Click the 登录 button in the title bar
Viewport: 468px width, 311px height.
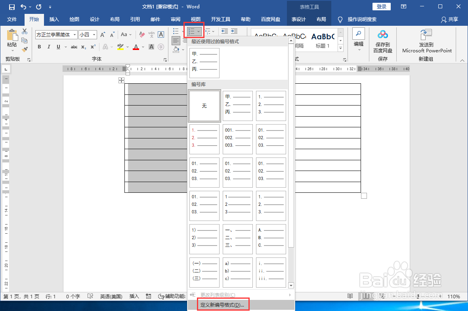pyautogui.click(x=381, y=6)
